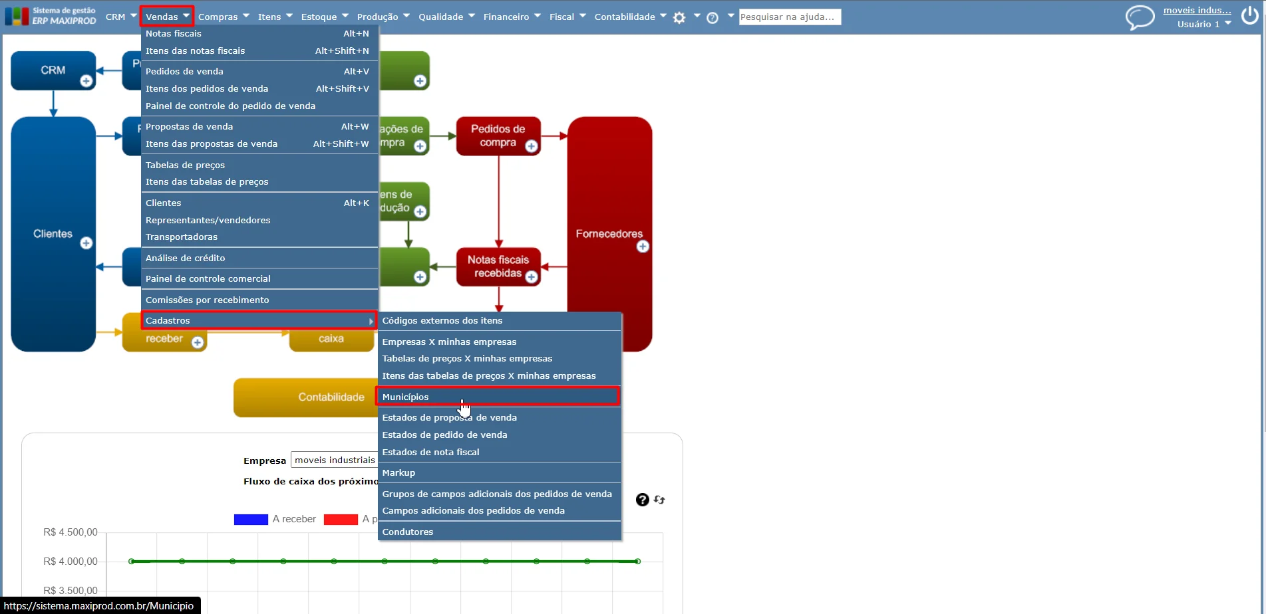Open Grupos de campos adicionais dos pedidos de venda
Image resolution: width=1266 pixels, height=614 pixels.
point(500,494)
